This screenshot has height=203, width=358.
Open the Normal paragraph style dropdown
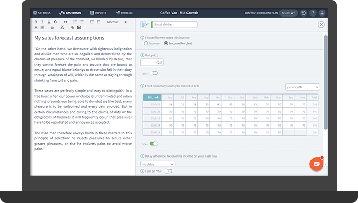117,22
